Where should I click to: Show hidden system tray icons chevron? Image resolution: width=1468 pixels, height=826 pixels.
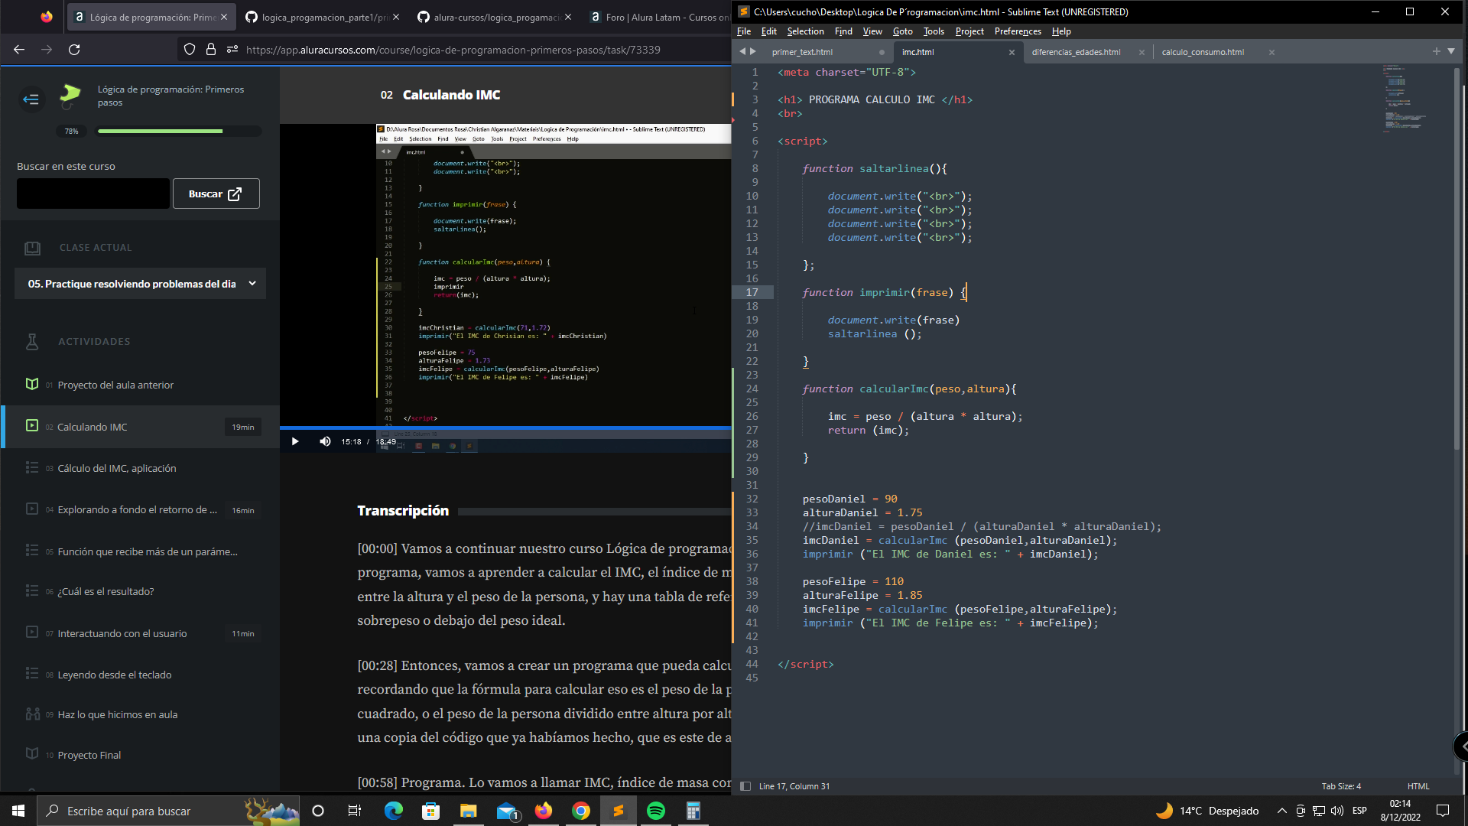pyautogui.click(x=1281, y=811)
